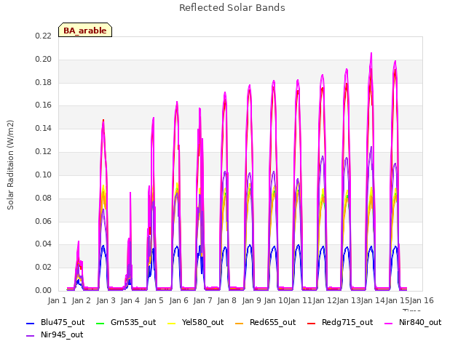Click the 0.08 y-axis tick label
466x349 pixels.
coord(44,198)
